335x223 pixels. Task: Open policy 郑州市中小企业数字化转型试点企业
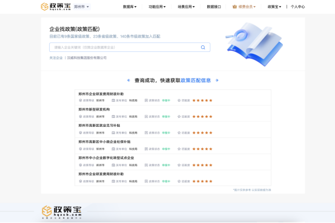click(106, 158)
